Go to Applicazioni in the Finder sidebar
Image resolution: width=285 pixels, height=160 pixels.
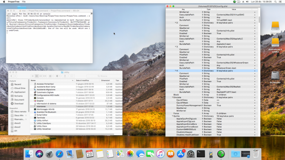click(x=19, y=92)
